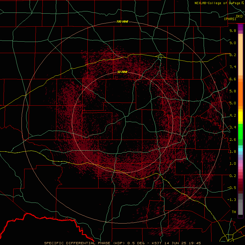Click the [PHAS] units label

pos(230,19)
